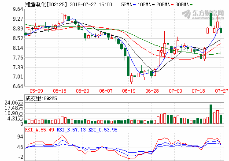Select the 05-09 date axis label

pyautogui.click(x=36, y=91)
